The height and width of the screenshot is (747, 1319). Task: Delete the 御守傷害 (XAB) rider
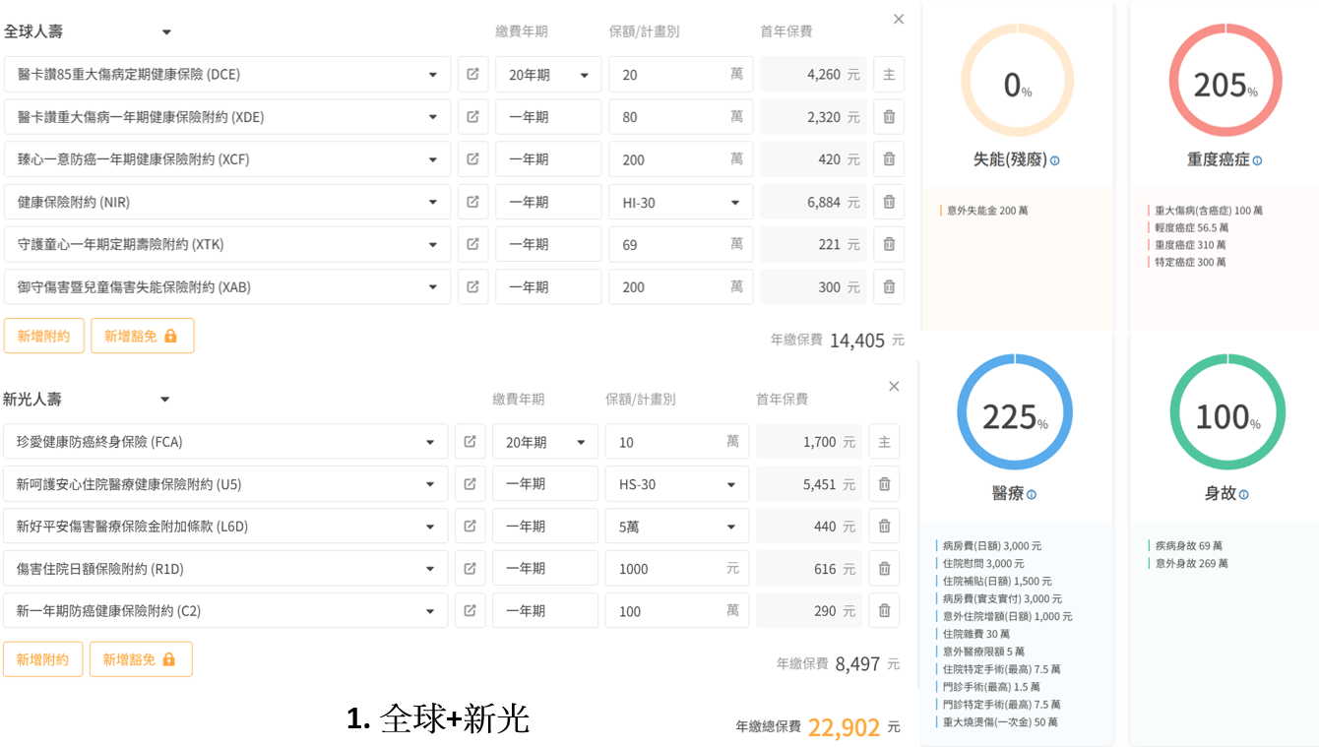coord(889,287)
